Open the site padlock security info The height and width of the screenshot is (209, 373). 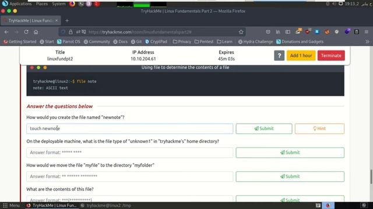pos(71,32)
